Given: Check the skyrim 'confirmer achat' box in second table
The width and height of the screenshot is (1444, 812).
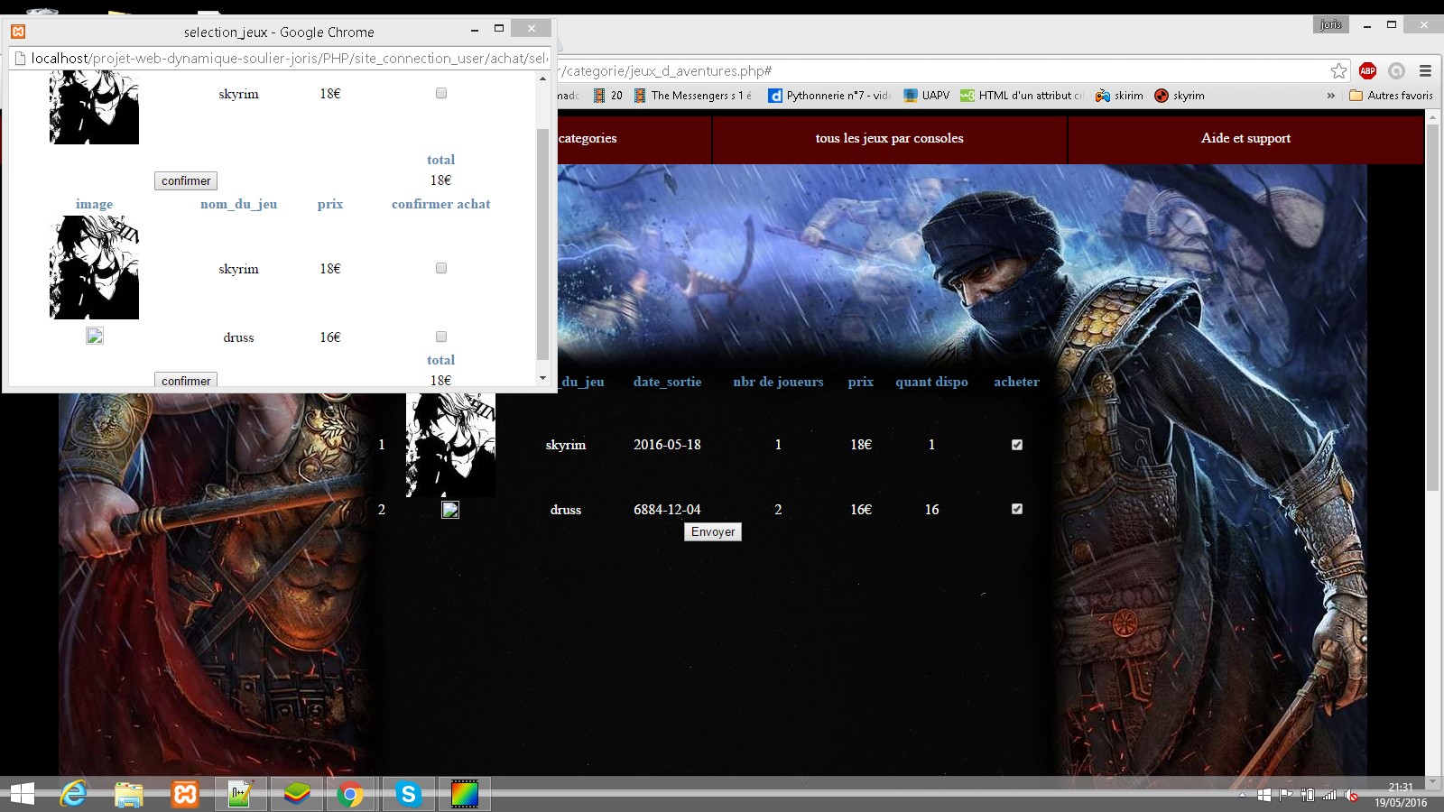Looking at the screenshot, I should (x=441, y=268).
